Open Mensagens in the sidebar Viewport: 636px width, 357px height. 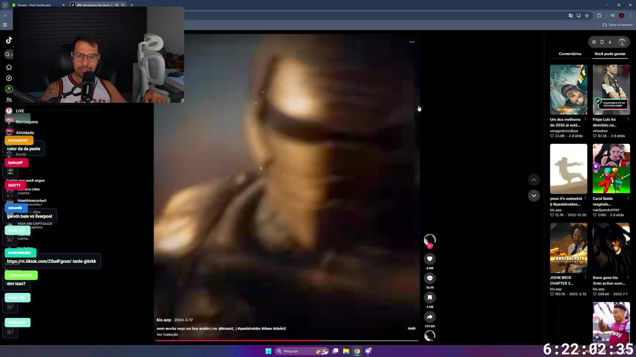coord(26,121)
